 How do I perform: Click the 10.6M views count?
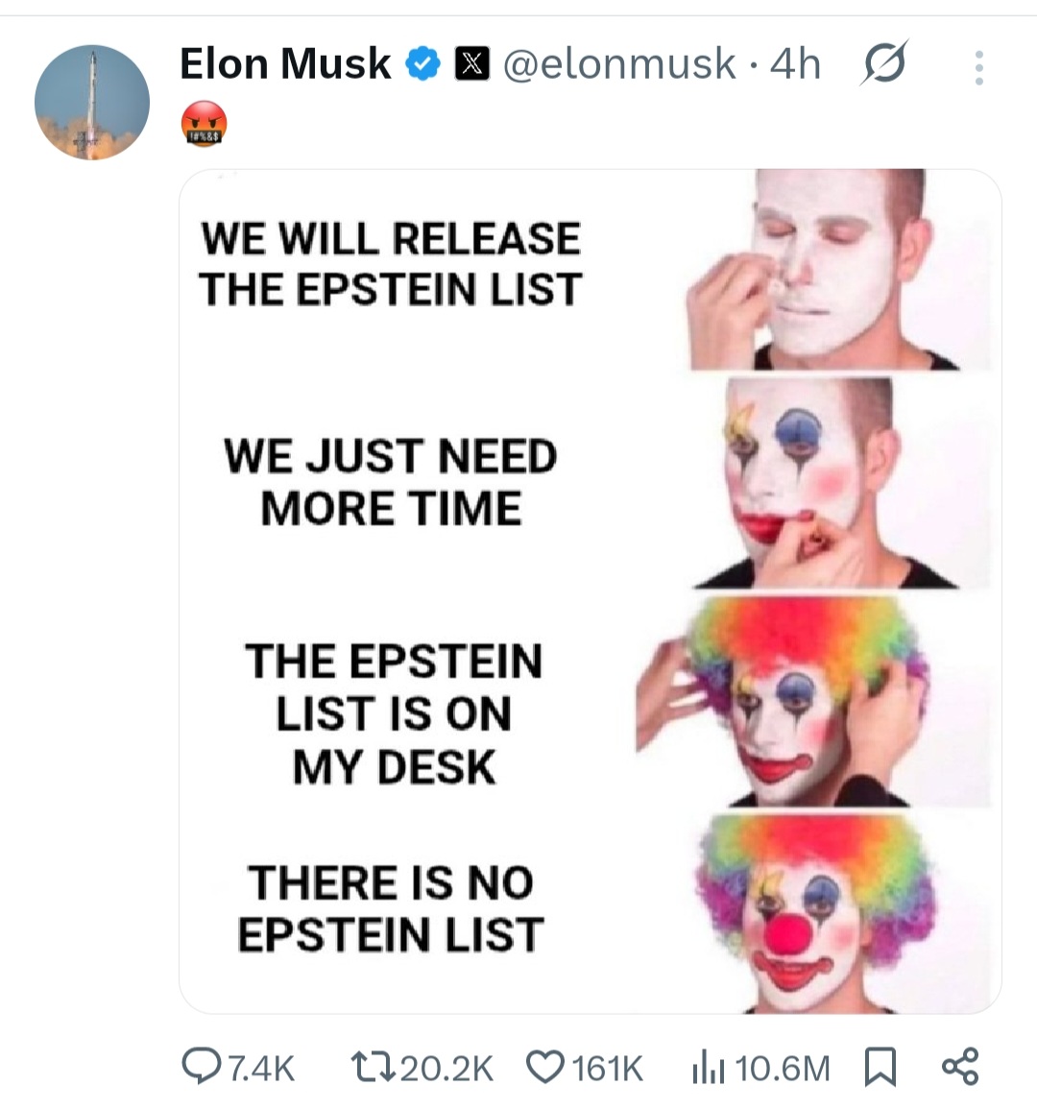click(783, 1068)
